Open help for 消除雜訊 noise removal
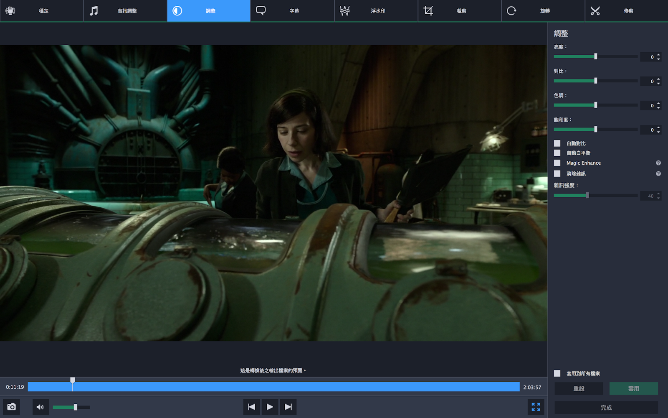This screenshot has height=418, width=668. [x=658, y=173]
